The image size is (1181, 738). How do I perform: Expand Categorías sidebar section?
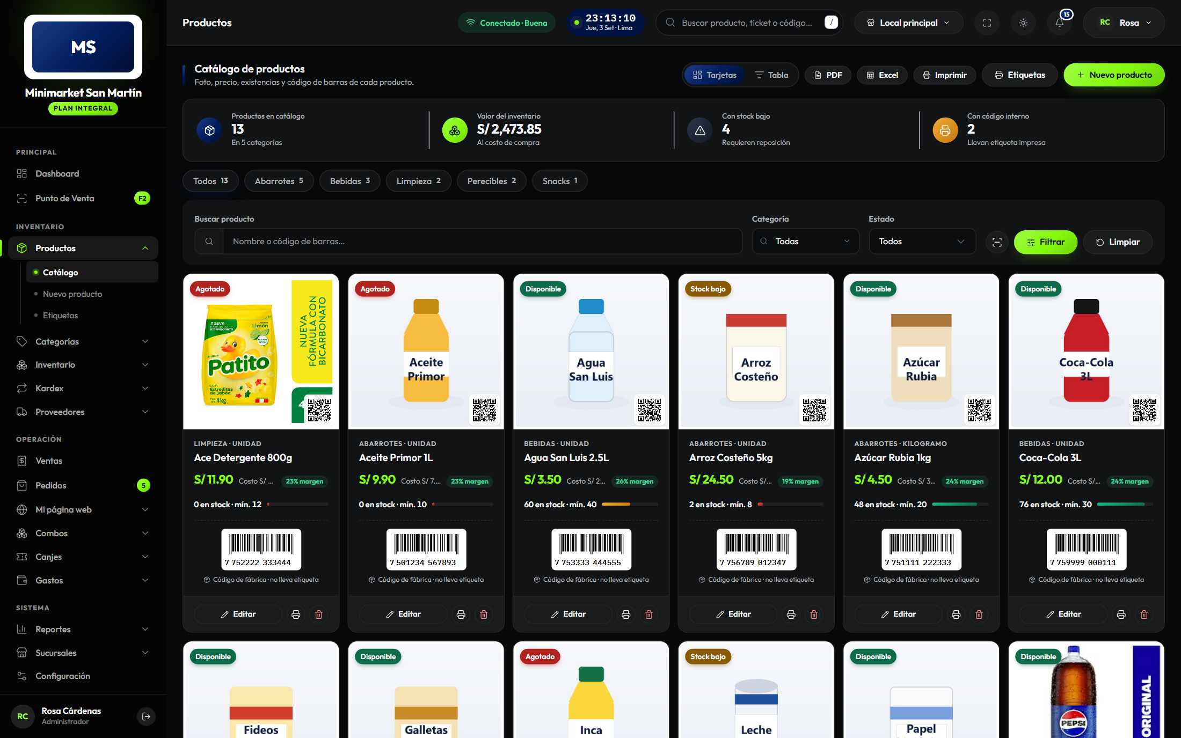[x=83, y=341]
